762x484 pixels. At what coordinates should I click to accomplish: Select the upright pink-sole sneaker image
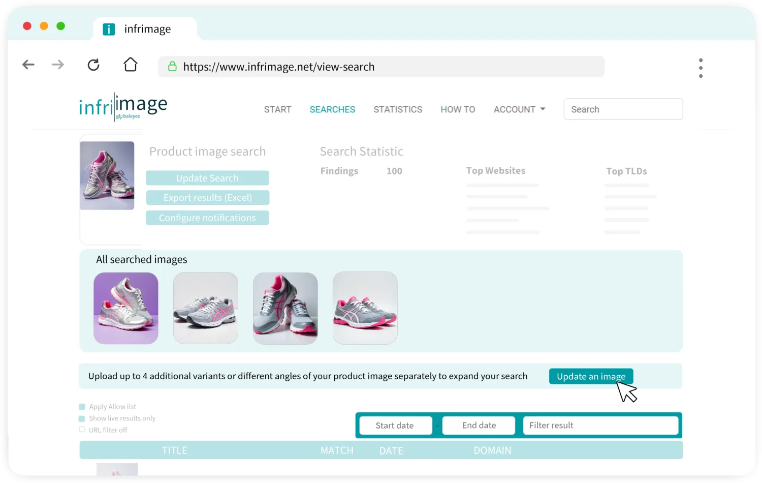click(285, 308)
